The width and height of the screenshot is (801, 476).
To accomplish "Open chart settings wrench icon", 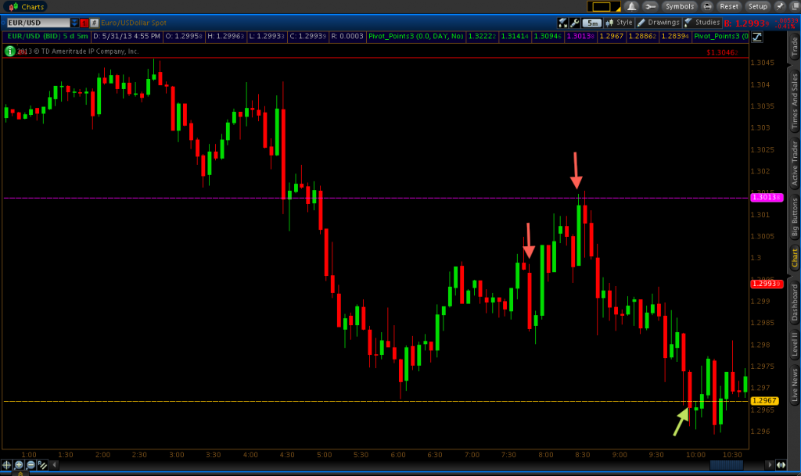I will (575, 23).
